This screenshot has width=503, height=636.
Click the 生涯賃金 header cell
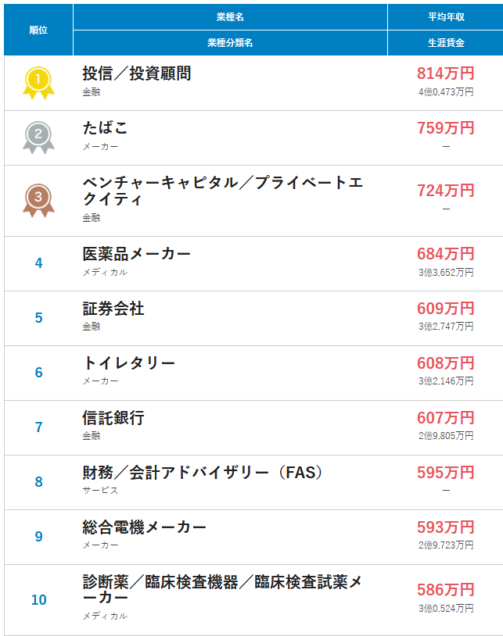(446, 43)
